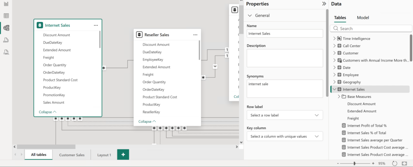Open Internet Sales card more options ellipsis
This screenshot has width=413, height=167.
coord(96,25)
